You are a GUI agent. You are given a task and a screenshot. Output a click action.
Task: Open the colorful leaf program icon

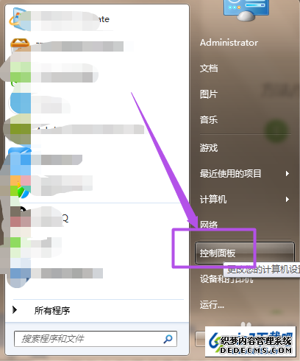click(23, 190)
